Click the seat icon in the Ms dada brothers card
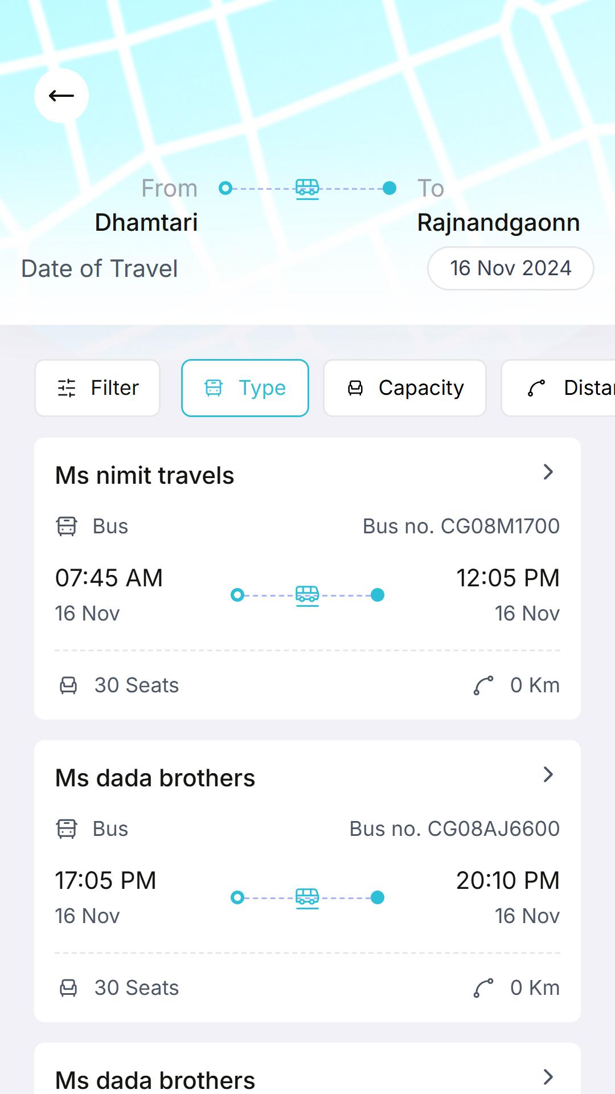Screen dimensions: 615x1094 pyautogui.click(x=68, y=987)
